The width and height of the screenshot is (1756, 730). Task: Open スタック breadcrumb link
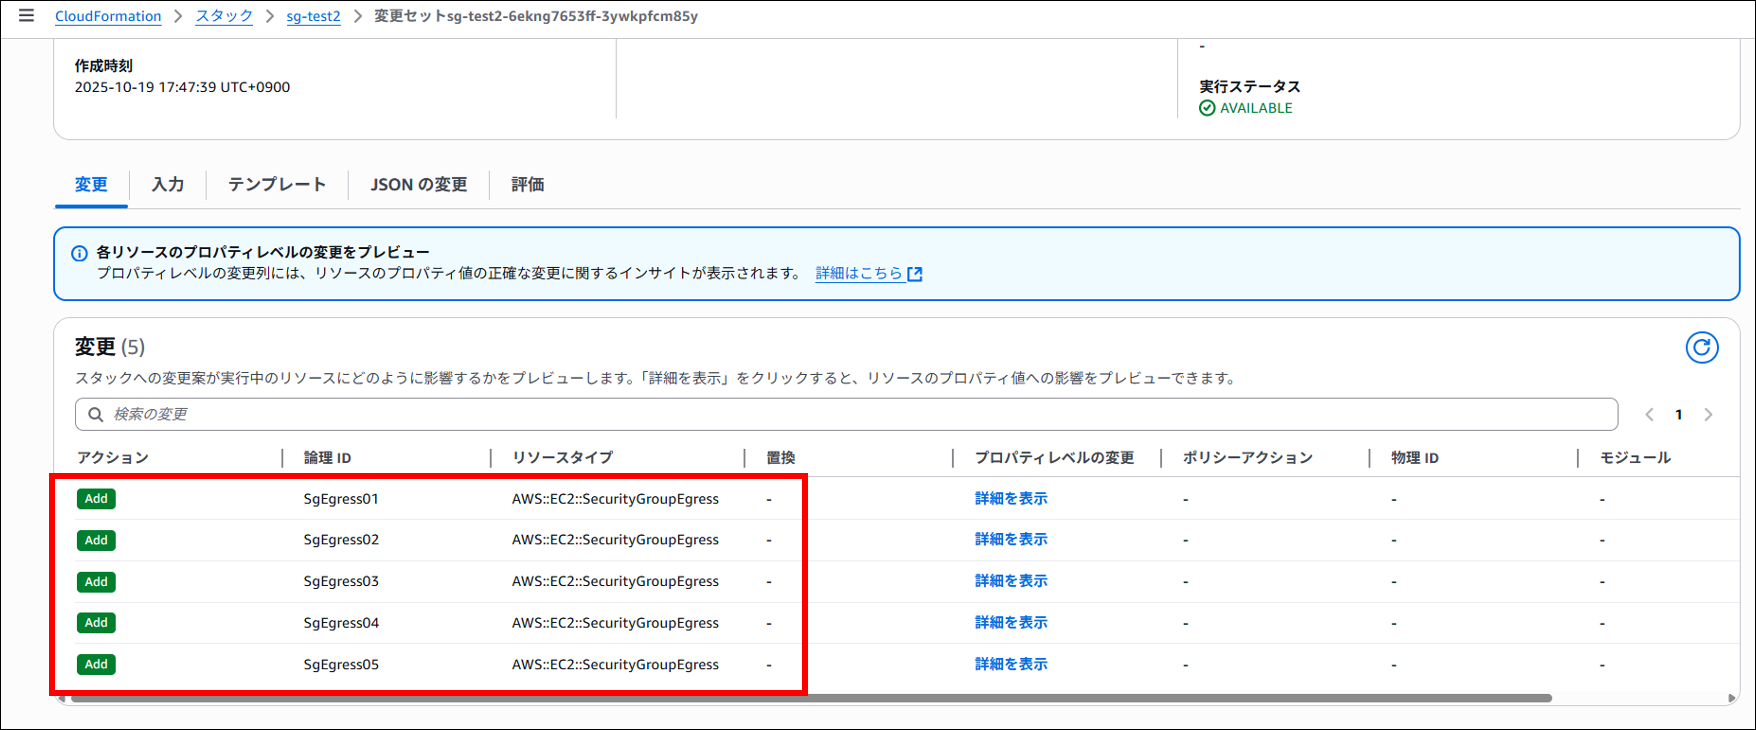(224, 16)
